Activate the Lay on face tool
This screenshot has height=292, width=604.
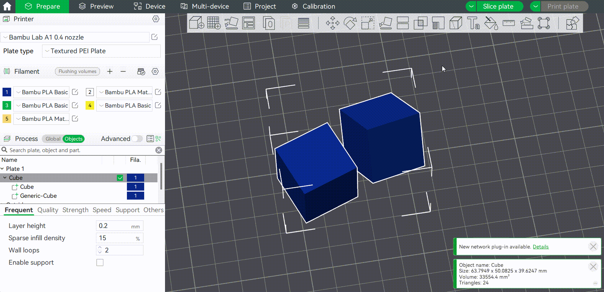(385, 23)
